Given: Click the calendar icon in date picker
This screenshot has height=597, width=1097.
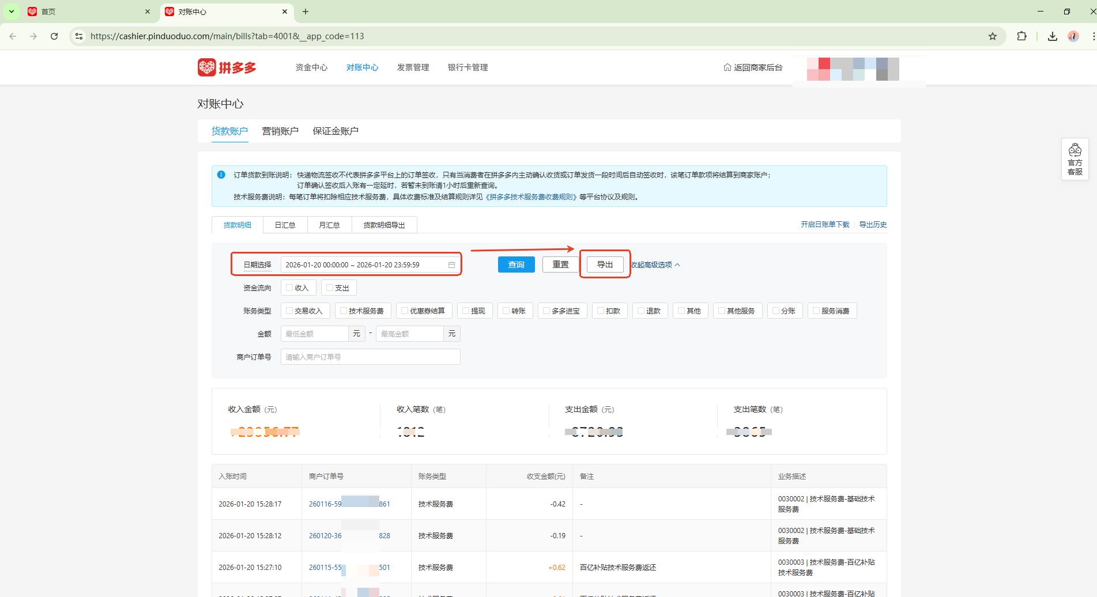Looking at the screenshot, I should pyautogui.click(x=451, y=265).
